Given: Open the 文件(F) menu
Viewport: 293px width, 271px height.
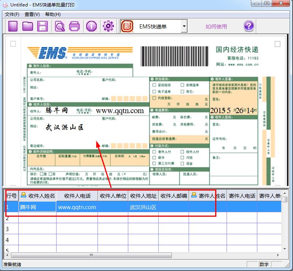Looking at the screenshot, I should point(12,14).
